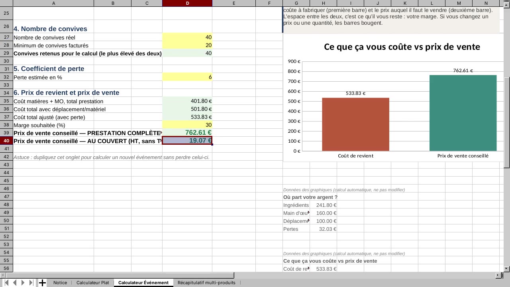
Task: Click the chart title Ce que ça vous coûte
Action: click(402, 47)
